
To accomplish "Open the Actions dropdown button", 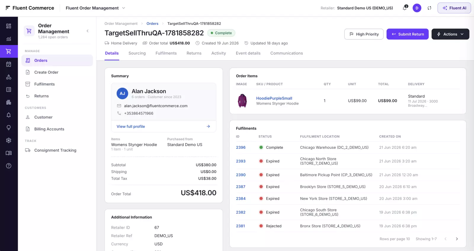I will (450, 34).
